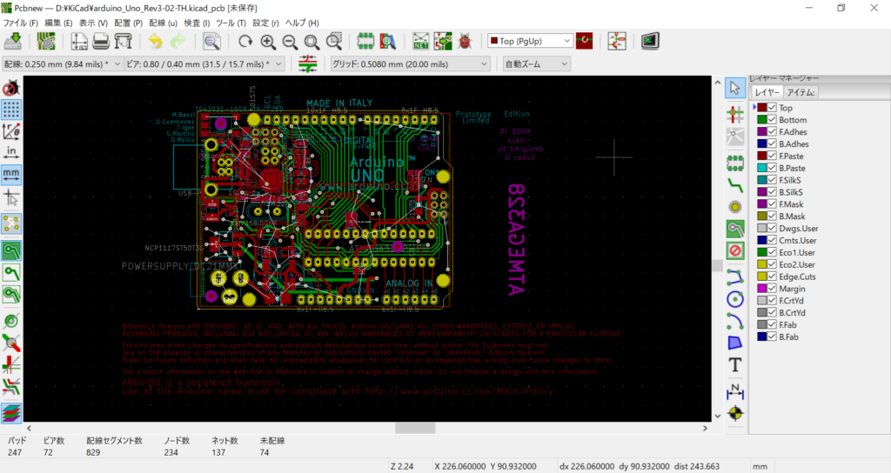The image size is (891, 473).
Task: Click the horizontal scrollbar thumb
Action: pyautogui.click(x=415, y=428)
